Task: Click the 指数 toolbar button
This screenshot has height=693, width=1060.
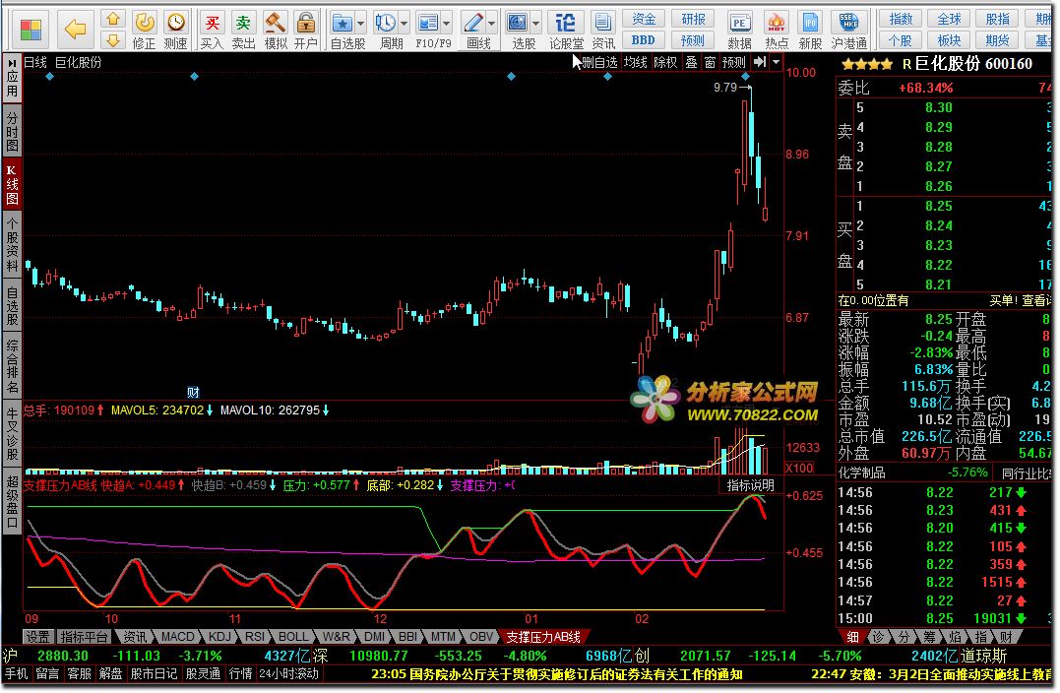Action: tap(901, 19)
